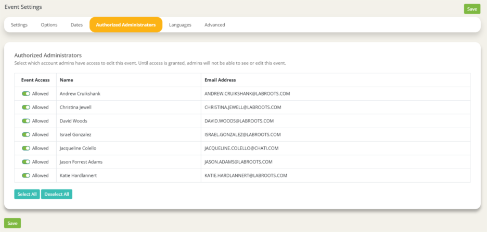Screen dimensions: 487x232
Task: Go to the Dates tab
Action: point(76,25)
